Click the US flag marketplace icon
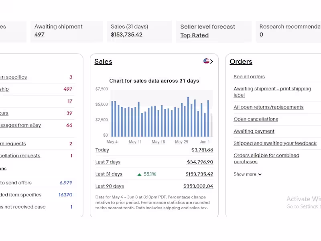321x241 pixels. pyautogui.click(x=206, y=61)
